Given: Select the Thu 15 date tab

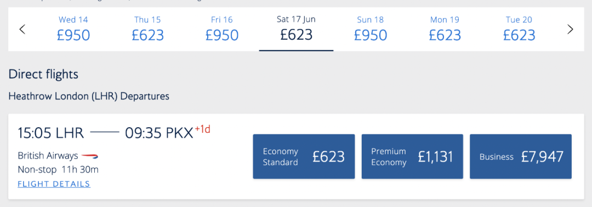Looking at the screenshot, I should (147, 29).
